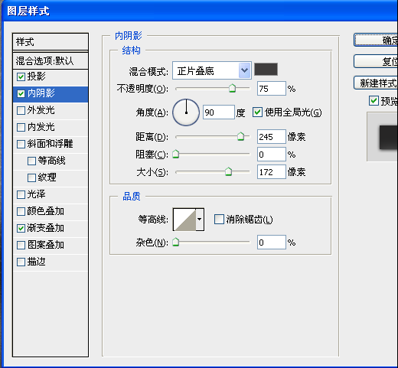The image size is (398, 368).
Task: Uncheck the 投影 drop shadow checkbox
Action: [x=21, y=77]
